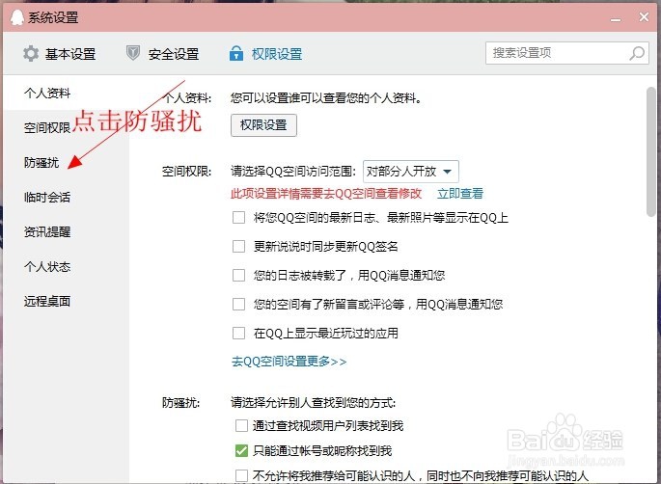Click the 防骚扰: section heading label
661x484 pixels.
point(180,403)
